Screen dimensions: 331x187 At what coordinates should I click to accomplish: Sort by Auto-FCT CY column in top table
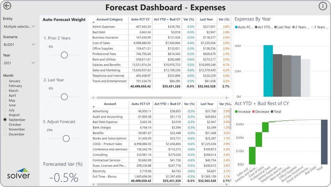[141, 20]
